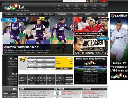Open news 'Wolves' feuern Coach McCarthy
Image resolution: width=128 pixels, height=98 pixels.
click(x=35, y=92)
